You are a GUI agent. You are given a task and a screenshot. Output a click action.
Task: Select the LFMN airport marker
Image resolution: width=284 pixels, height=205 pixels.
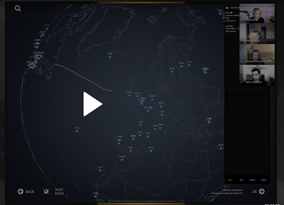160,128
